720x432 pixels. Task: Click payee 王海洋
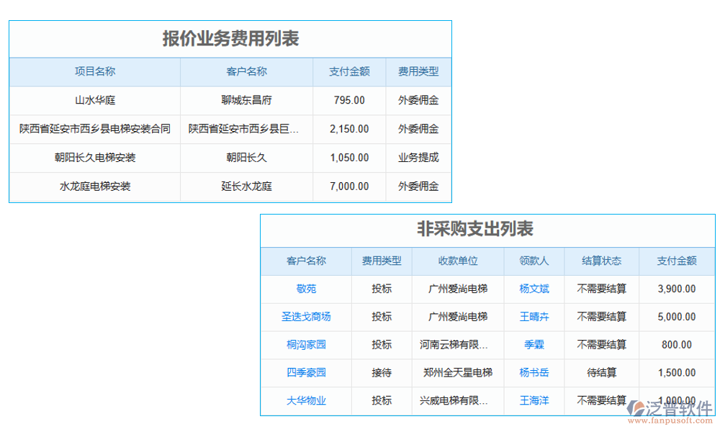tap(533, 401)
